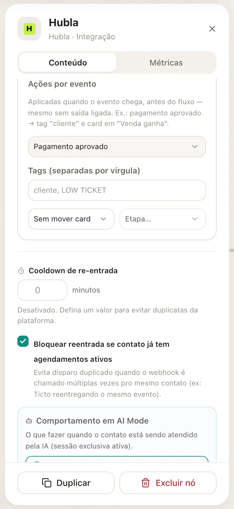
Task: Click the copy icon inside Duplicar
Action: pyautogui.click(x=47, y=483)
